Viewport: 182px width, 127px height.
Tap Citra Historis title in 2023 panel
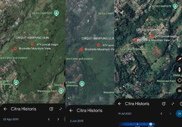coord(137,104)
